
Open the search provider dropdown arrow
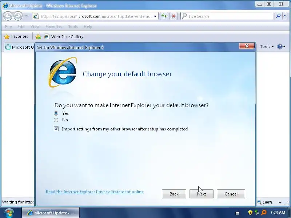click(285, 16)
